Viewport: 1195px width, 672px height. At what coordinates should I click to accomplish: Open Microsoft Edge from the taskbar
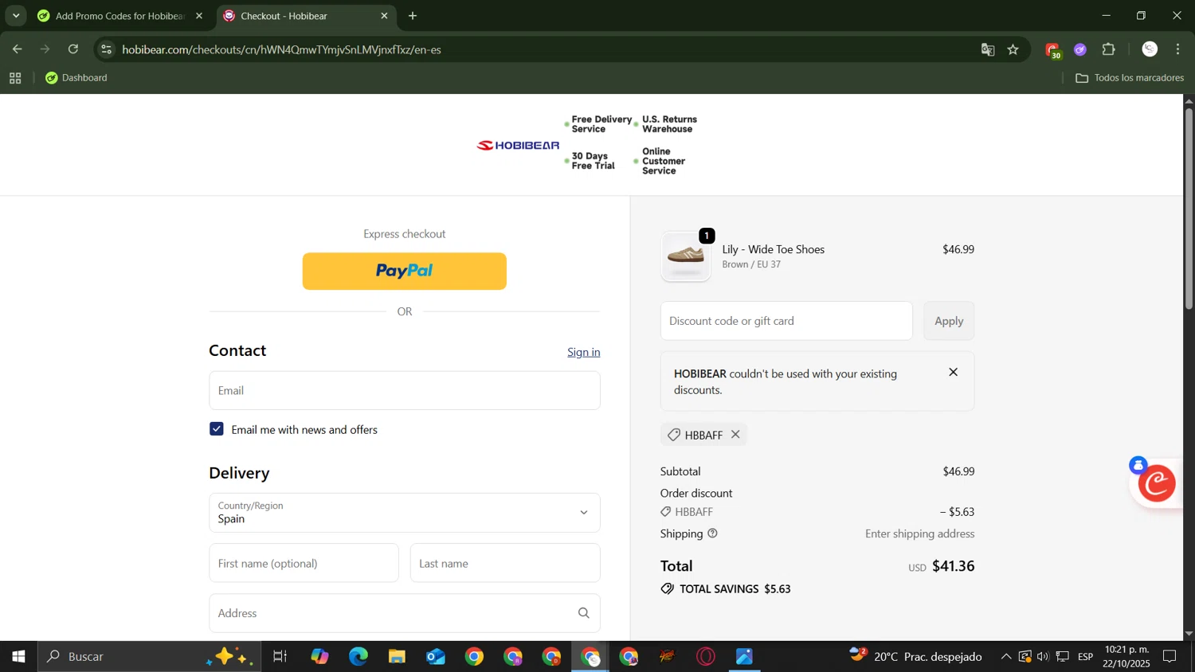358,657
